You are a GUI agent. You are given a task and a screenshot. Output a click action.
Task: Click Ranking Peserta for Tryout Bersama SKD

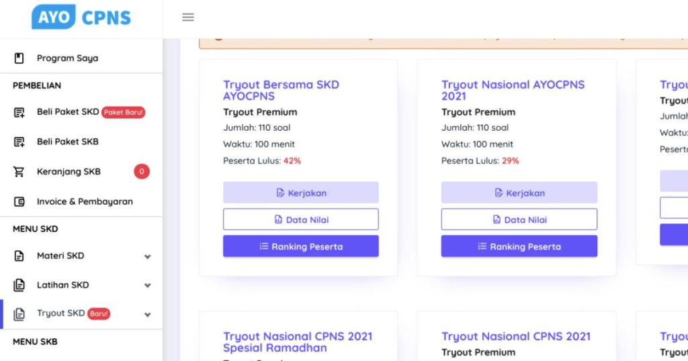[x=301, y=246]
